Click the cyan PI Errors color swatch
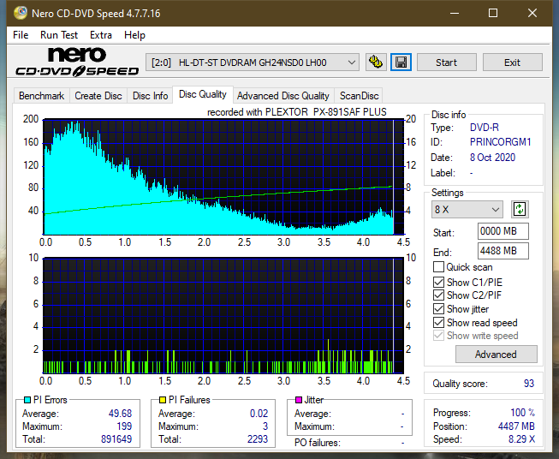This screenshot has width=559, height=459. coord(27,400)
